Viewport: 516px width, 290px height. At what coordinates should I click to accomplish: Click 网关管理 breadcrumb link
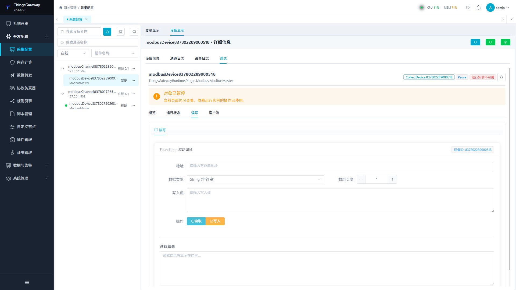coord(70,8)
